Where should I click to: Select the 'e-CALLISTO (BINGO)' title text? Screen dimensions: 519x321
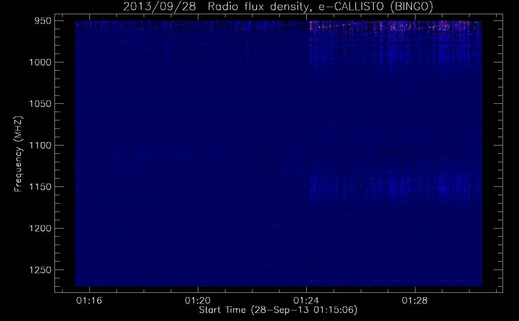tap(376, 6)
